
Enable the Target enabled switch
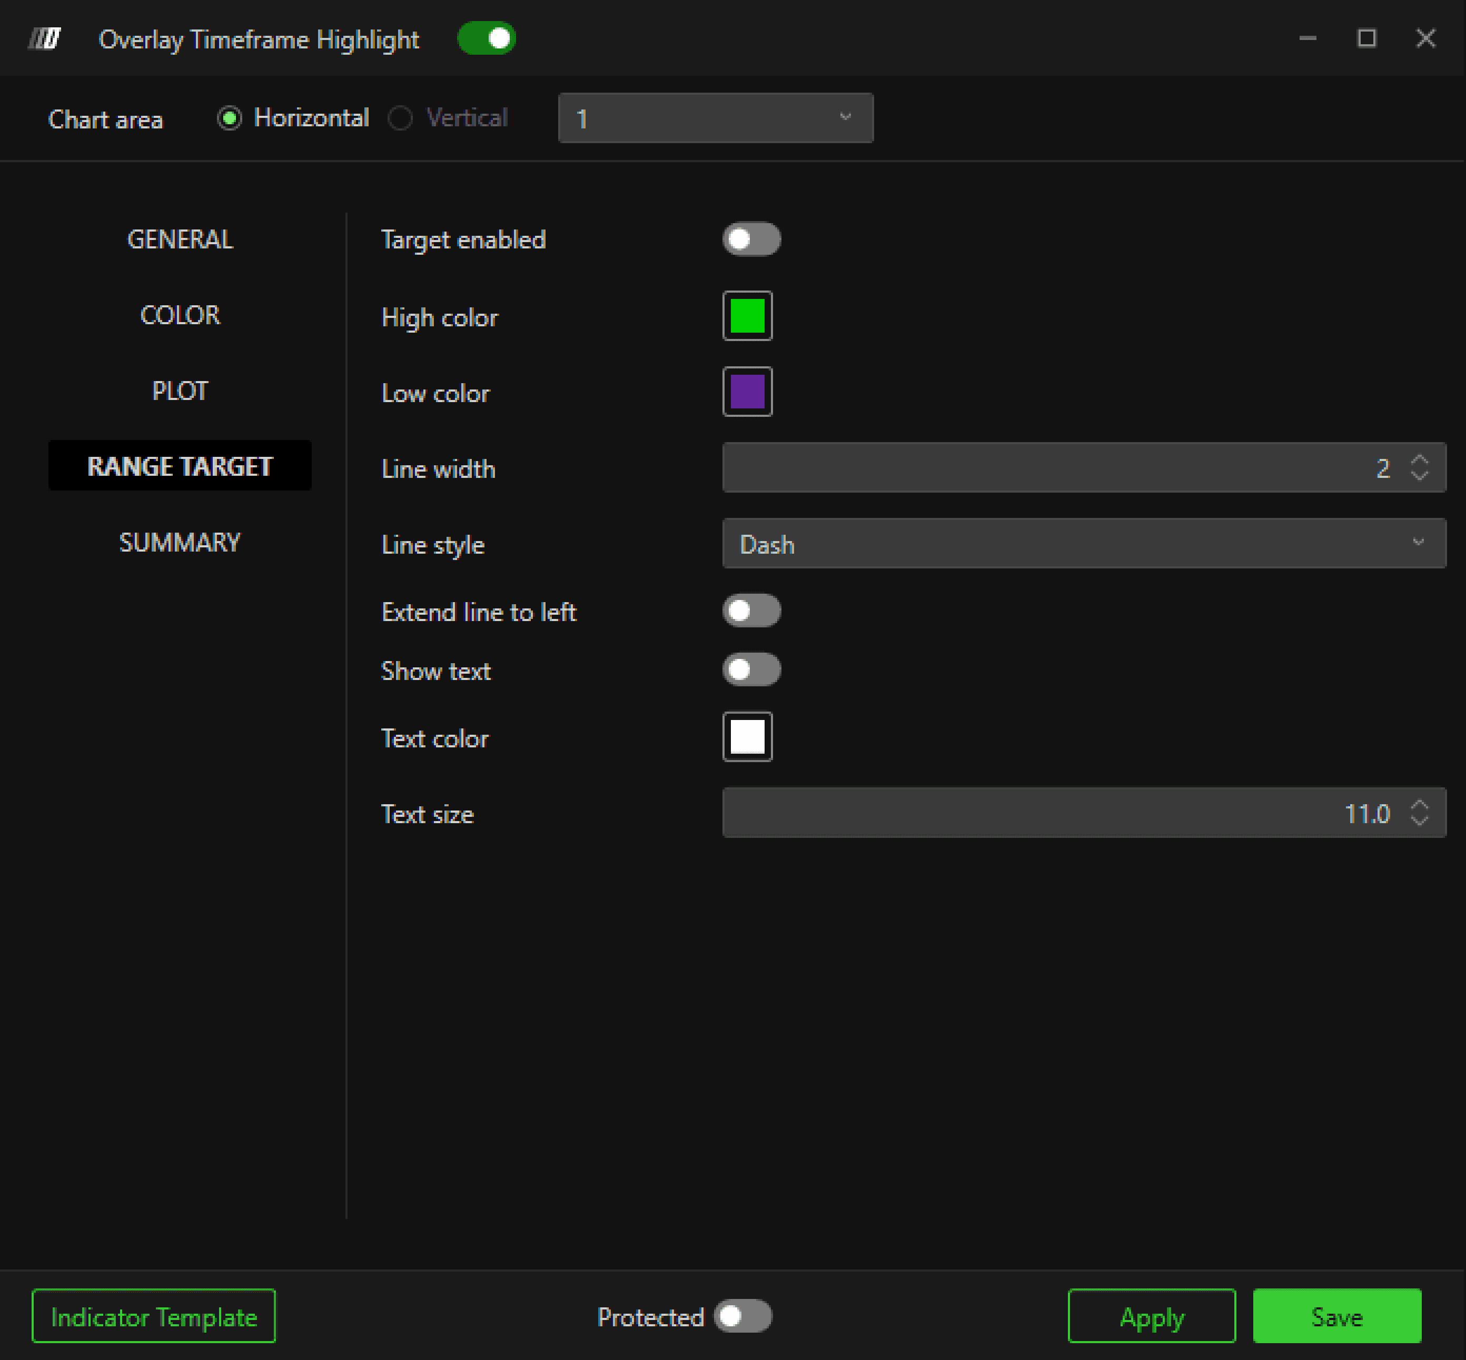751,239
